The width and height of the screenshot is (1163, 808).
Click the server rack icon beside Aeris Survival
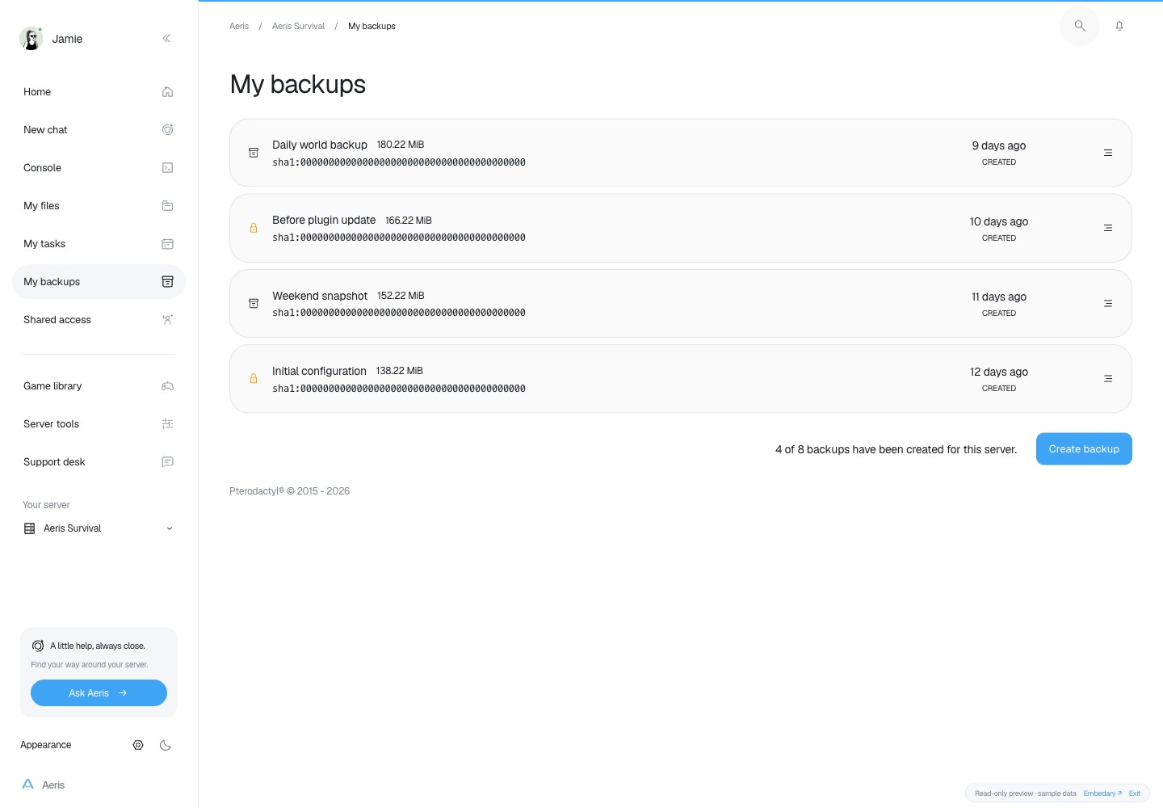coord(30,528)
